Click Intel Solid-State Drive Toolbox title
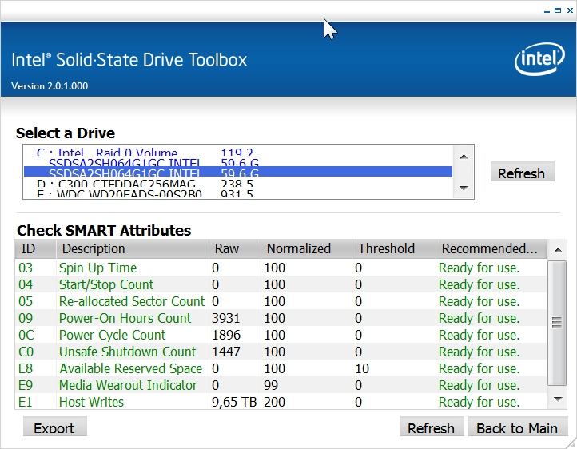This screenshot has width=577, height=449. pos(129,60)
